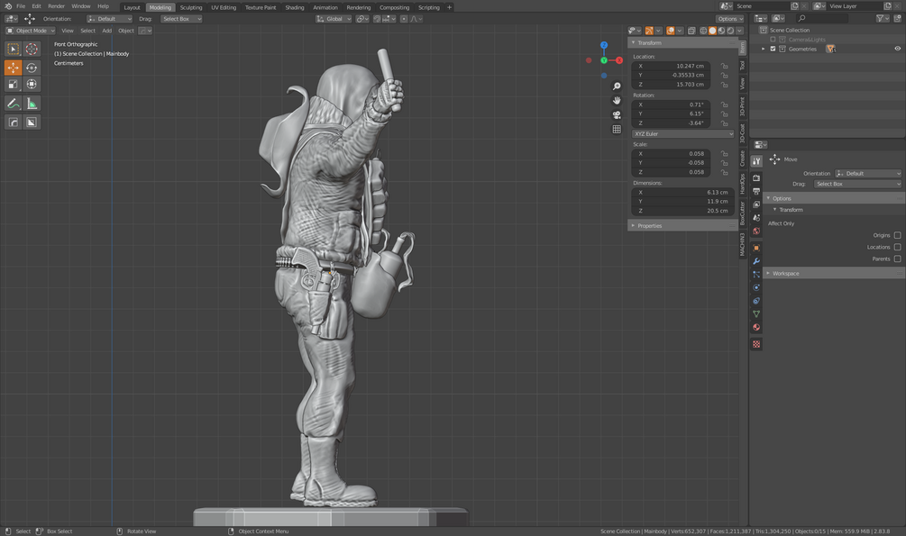Enable Affect Only Origins checkbox

(x=897, y=235)
